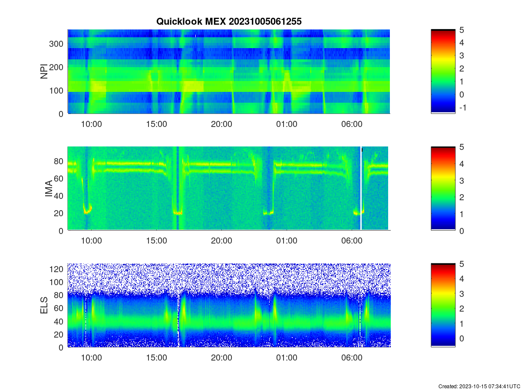Select the IMA spectrogram panel
The image size is (521, 390).
pyautogui.click(x=229, y=188)
